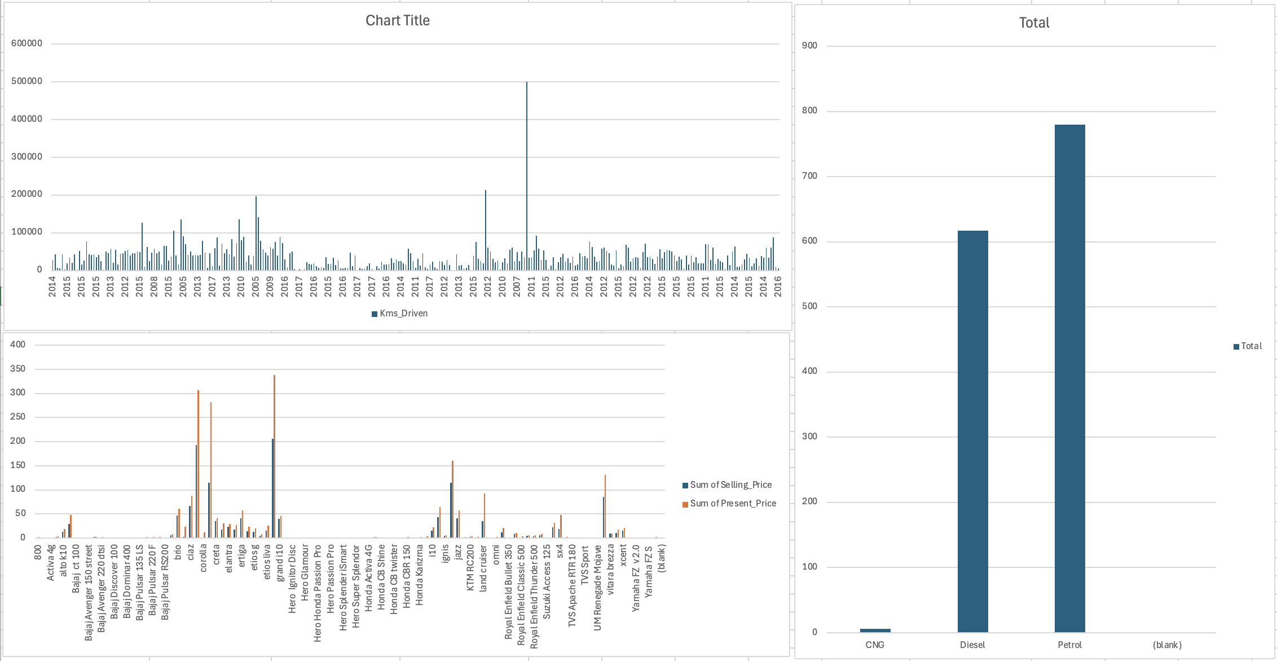The height and width of the screenshot is (661, 1277).
Task: Click the Sum of Selling_Price legend swatch
Action: click(x=685, y=485)
